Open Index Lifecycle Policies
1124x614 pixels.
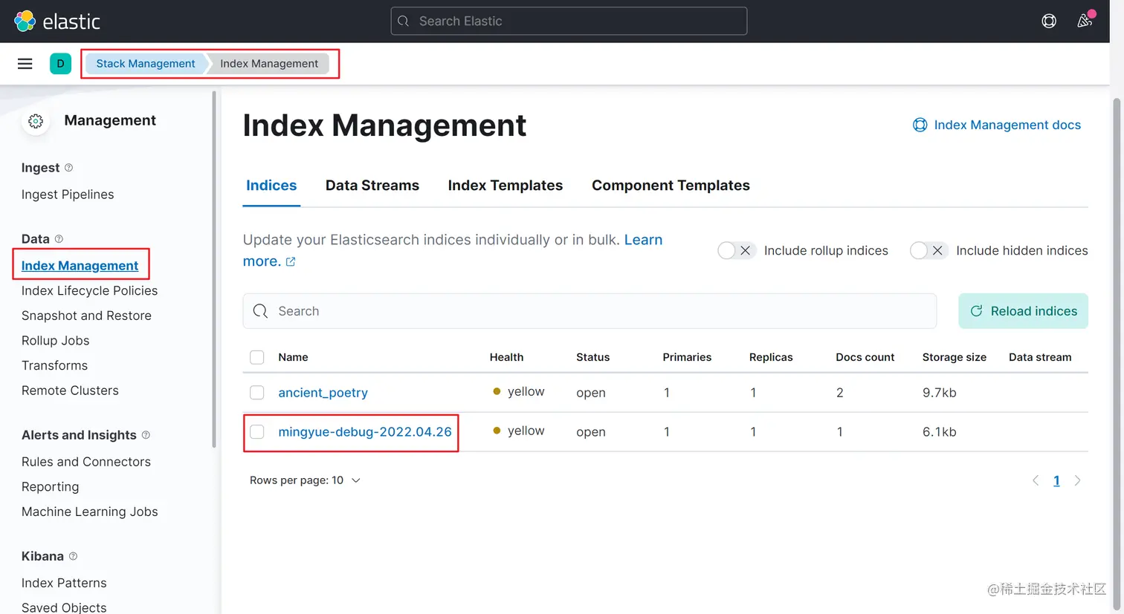(89, 291)
